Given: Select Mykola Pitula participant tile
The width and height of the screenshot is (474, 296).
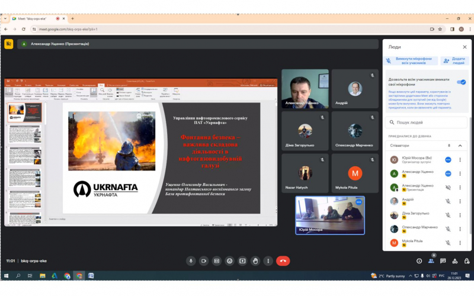Looking at the screenshot, I should pos(355,173).
